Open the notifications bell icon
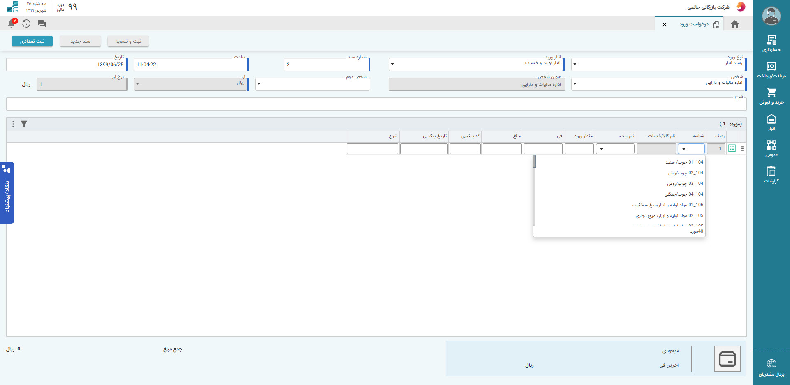790x385 pixels. tap(12, 23)
